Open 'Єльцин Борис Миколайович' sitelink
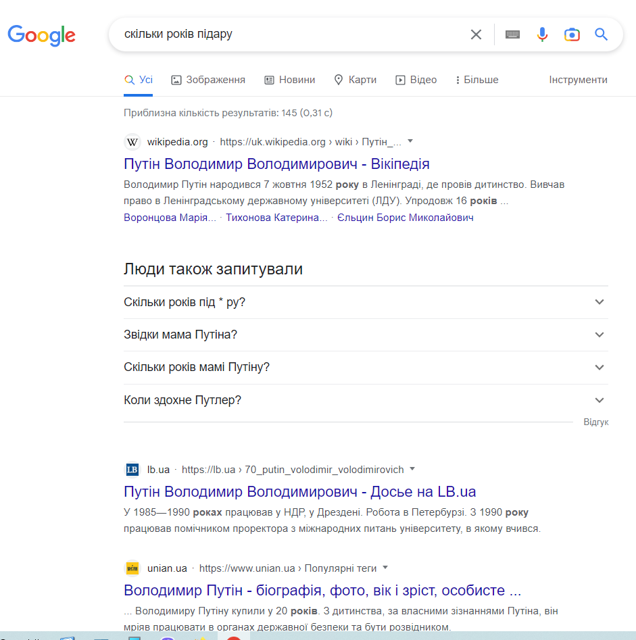The height and width of the screenshot is (640, 636). [405, 218]
